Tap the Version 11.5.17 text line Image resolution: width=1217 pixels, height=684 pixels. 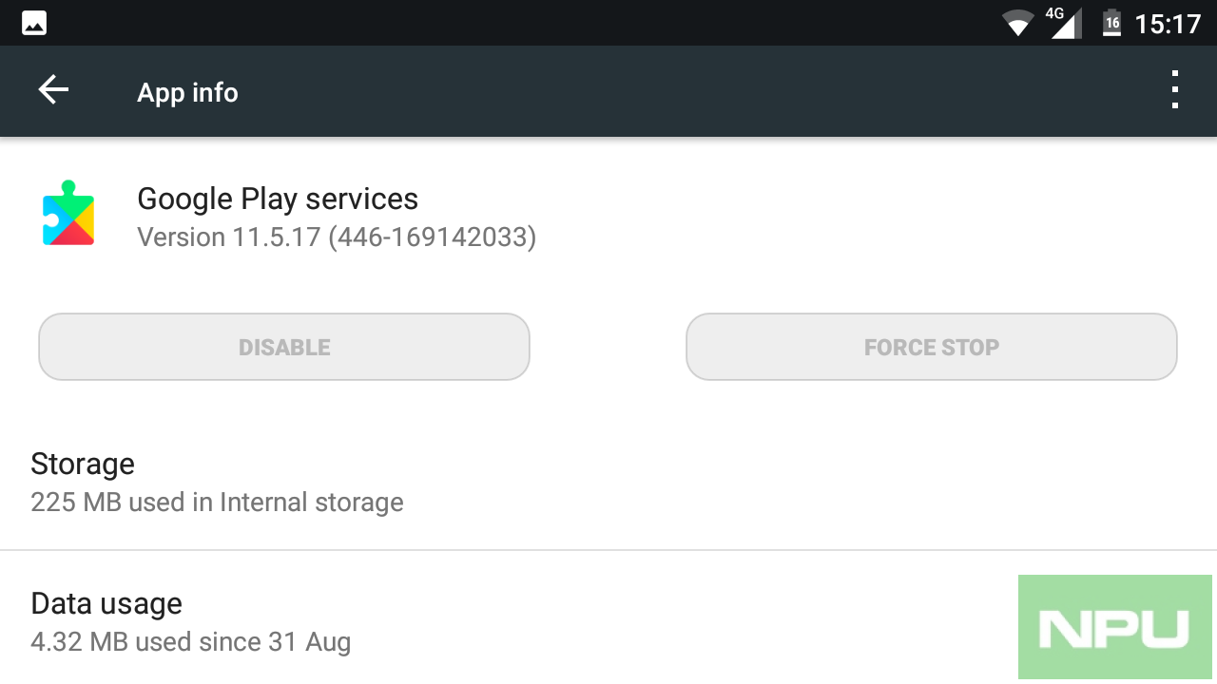point(337,237)
